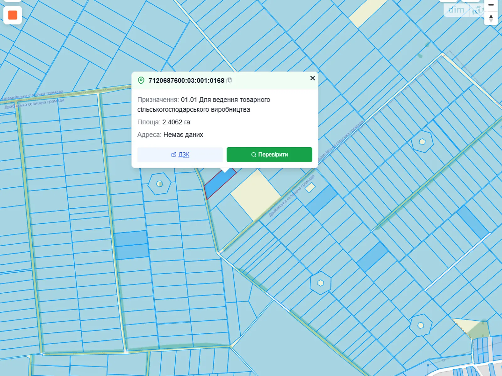The width and height of the screenshot is (502, 376).
Task: Zoom out the map with minus button
Action: (491, 5)
